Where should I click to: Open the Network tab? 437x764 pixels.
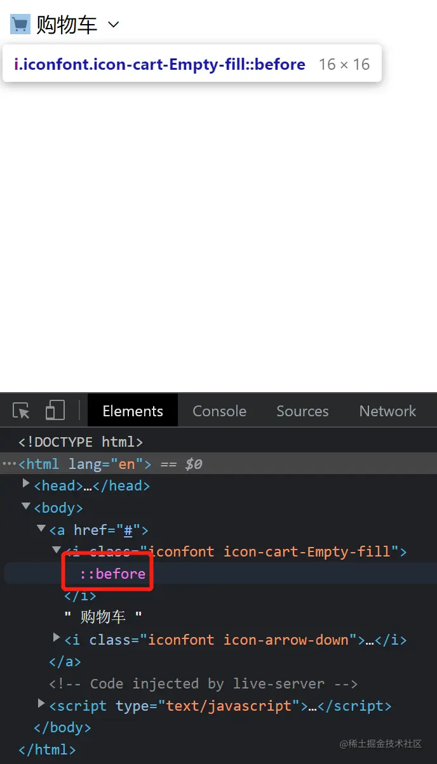[387, 411]
